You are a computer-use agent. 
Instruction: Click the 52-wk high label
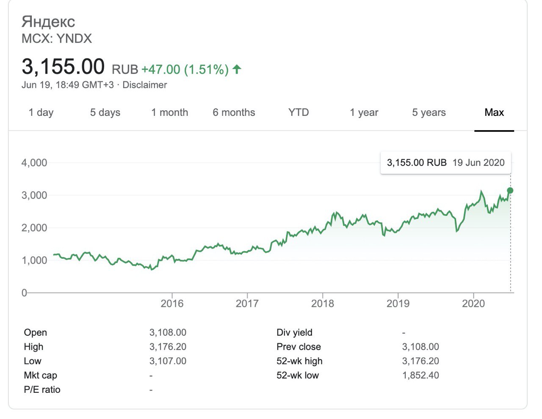tap(299, 361)
